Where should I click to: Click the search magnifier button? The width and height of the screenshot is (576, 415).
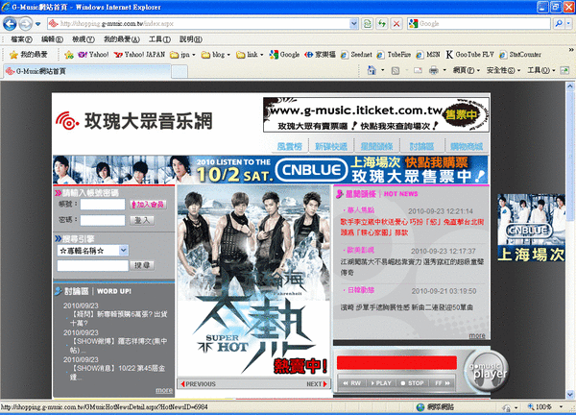click(x=559, y=24)
